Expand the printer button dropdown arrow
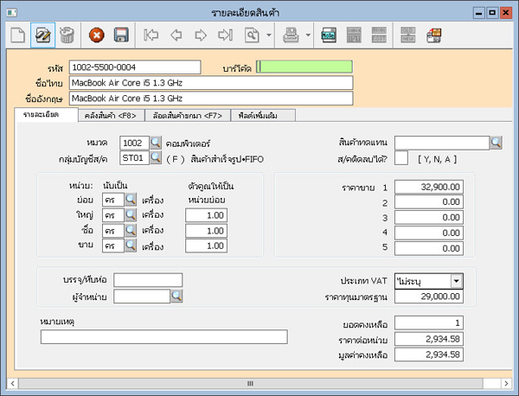Viewport: 519px width, 396px height. coord(308,35)
